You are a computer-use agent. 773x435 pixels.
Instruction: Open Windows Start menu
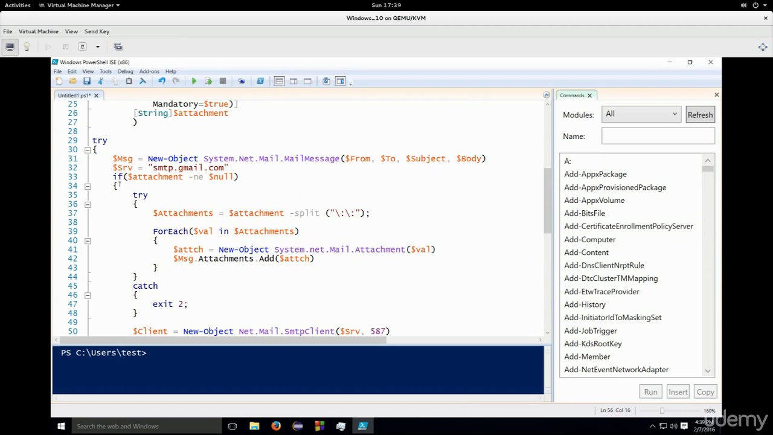(61, 426)
